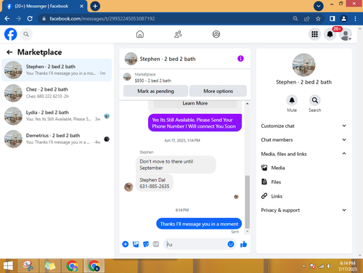363x273 pixels.
Task: Click the Learn More button
Action: tap(195, 104)
